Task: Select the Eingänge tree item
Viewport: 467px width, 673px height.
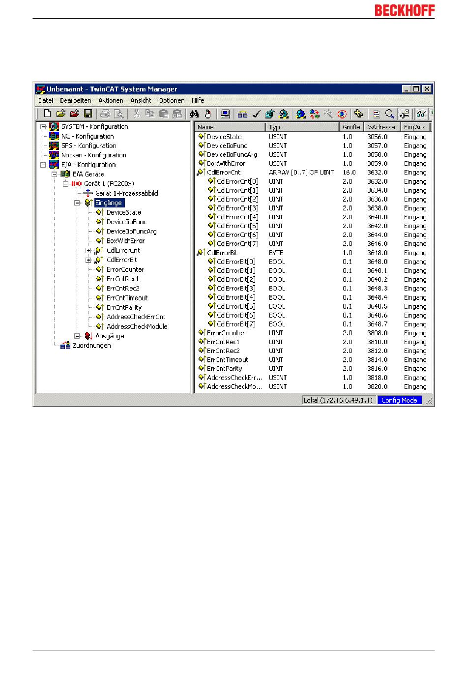Action: (108, 203)
